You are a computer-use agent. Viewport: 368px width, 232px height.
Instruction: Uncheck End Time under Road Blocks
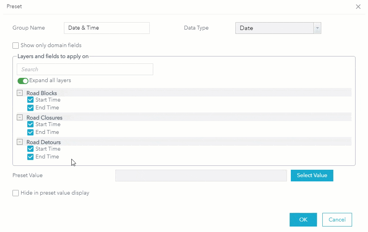(30, 108)
